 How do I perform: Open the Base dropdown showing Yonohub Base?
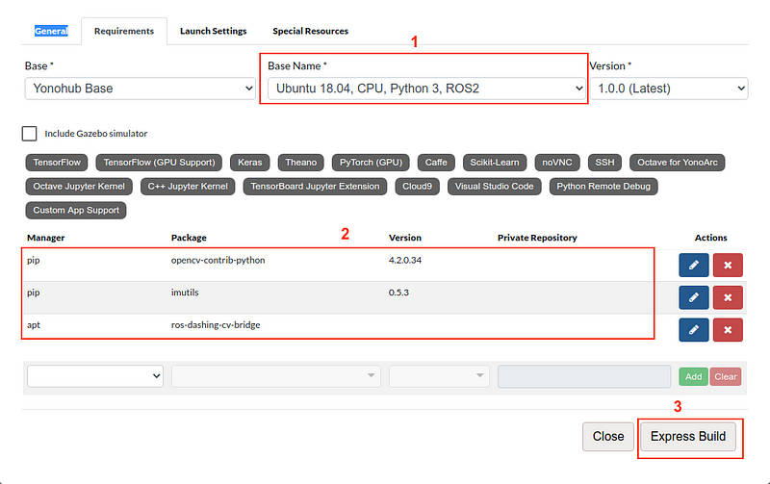(140, 89)
